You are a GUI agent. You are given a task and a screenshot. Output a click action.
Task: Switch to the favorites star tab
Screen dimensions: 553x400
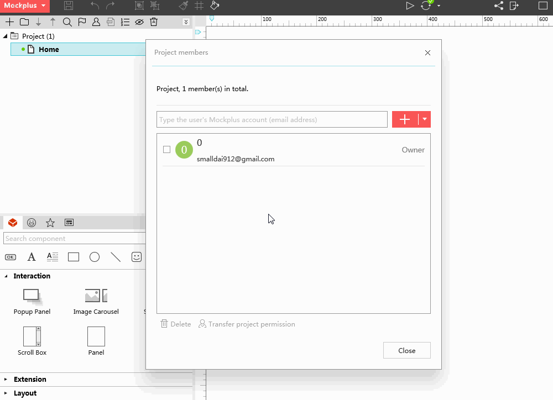pyautogui.click(x=50, y=223)
